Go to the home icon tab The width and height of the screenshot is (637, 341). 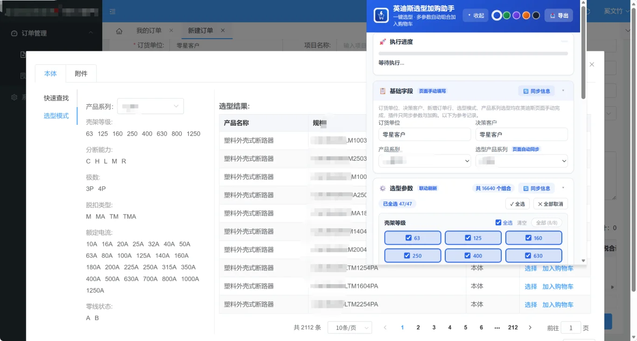pyautogui.click(x=119, y=31)
